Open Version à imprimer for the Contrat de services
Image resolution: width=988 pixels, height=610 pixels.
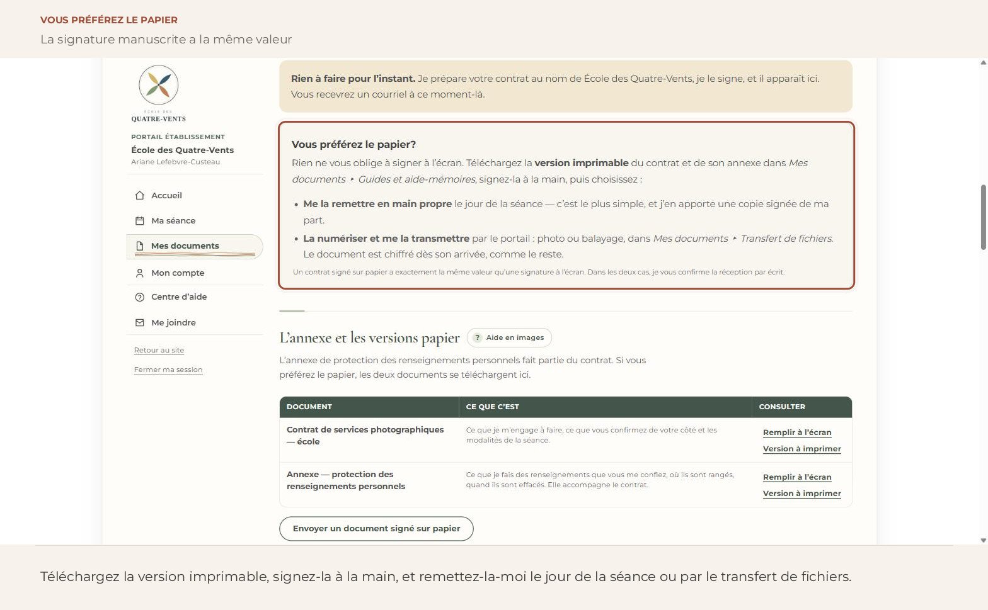click(802, 449)
